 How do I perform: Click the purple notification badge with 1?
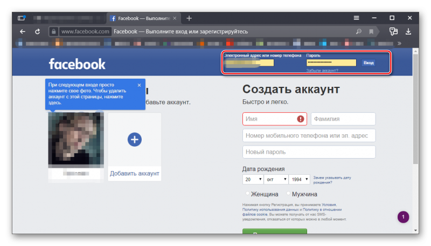pyautogui.click(x=403, y=217)
